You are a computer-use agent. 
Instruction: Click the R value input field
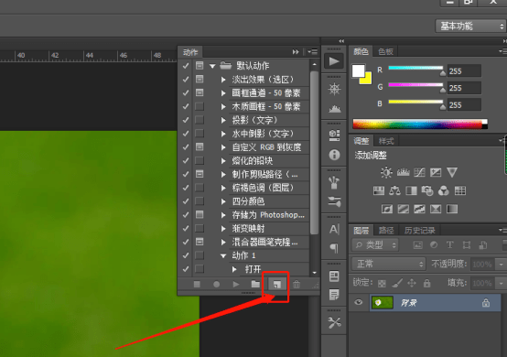tap(464, 70)
